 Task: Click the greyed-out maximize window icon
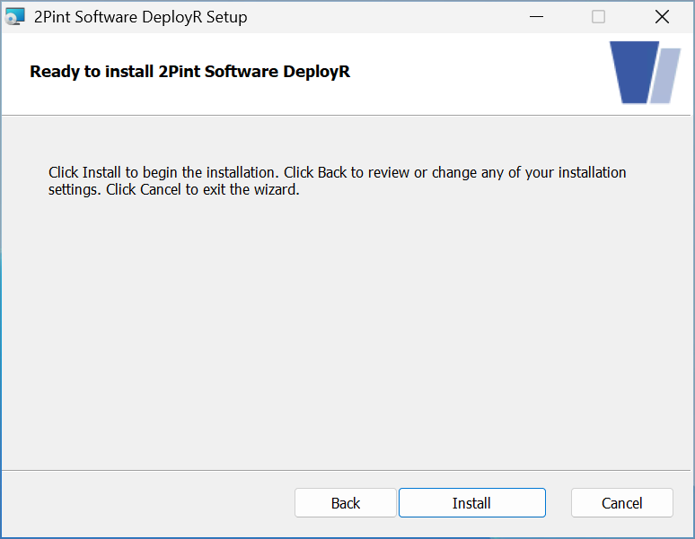pos(598,17)
